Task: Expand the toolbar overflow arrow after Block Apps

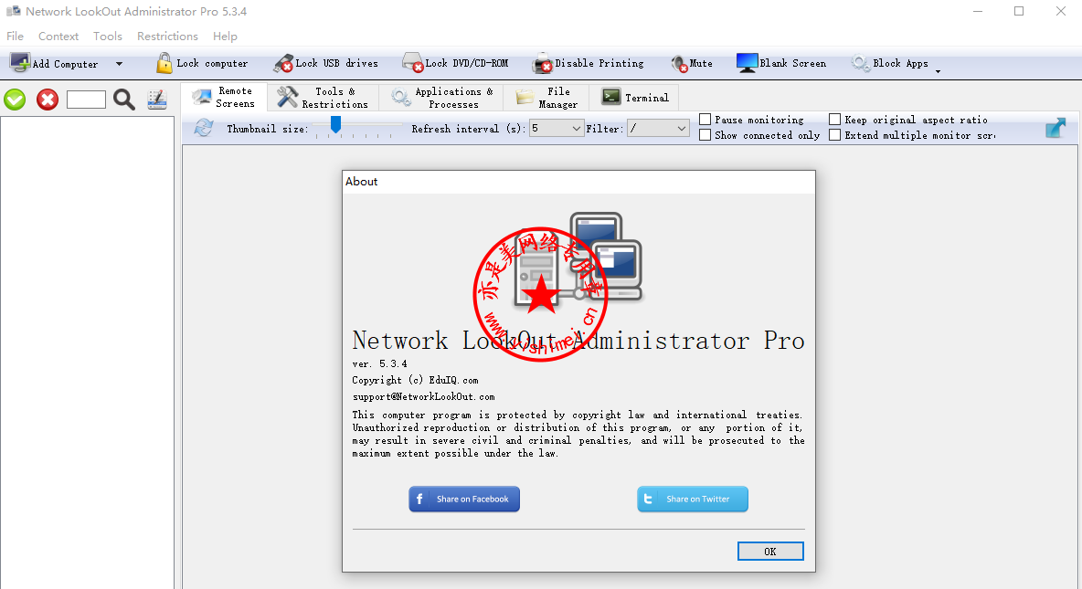Action: [x=938, y=71]
